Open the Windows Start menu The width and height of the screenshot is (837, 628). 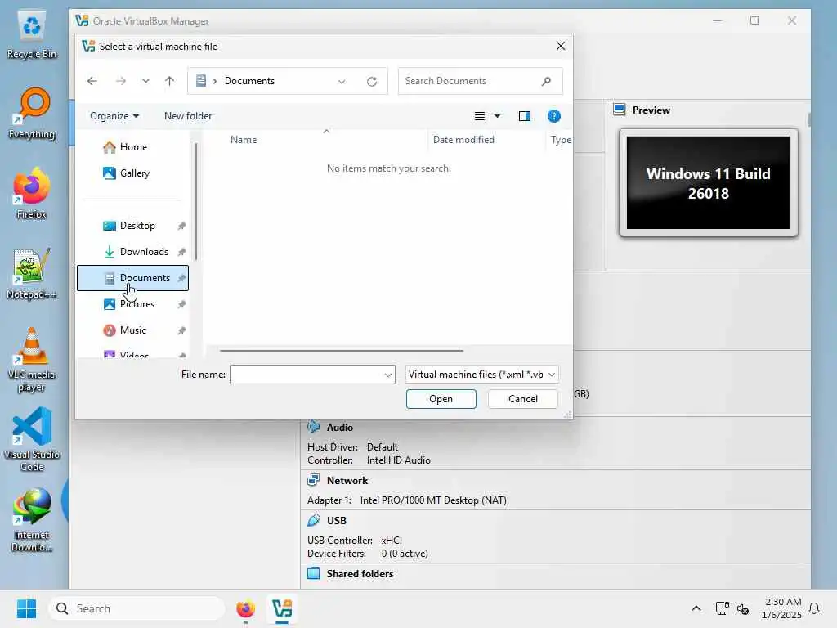coord(26,608)
